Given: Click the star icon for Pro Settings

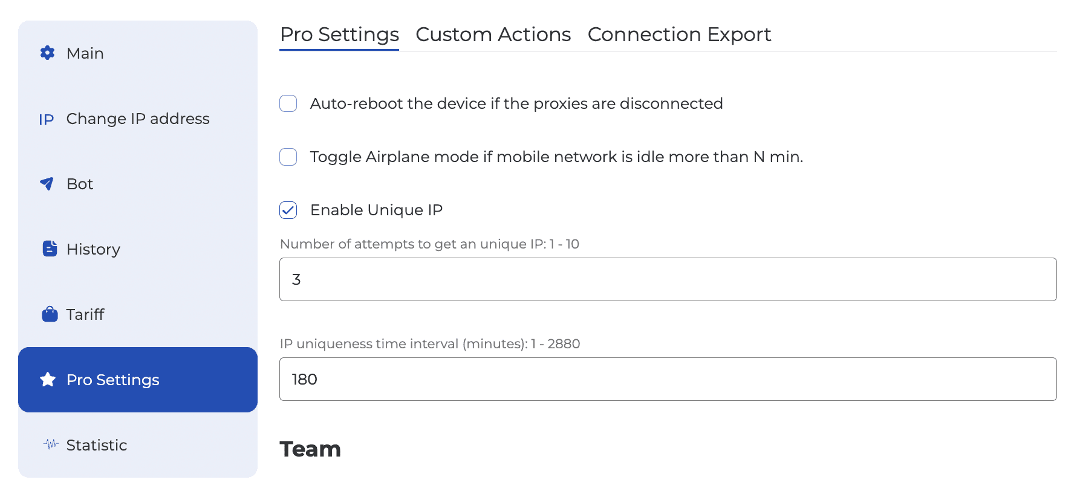Looking at the screenshot, I should pyautogui.click(x=48, y=380).
